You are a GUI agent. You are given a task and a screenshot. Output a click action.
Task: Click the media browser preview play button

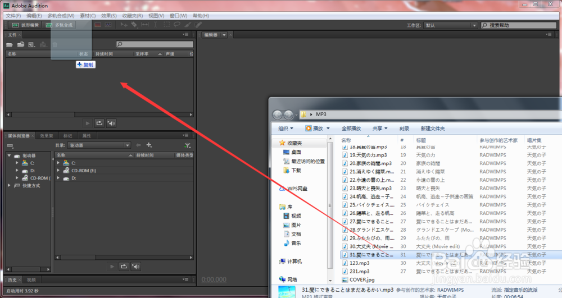click(112, 266)
